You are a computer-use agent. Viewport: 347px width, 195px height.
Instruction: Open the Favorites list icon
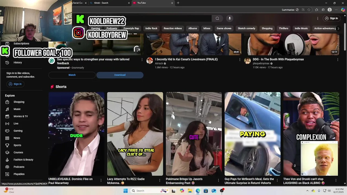(x=317, y=10)
